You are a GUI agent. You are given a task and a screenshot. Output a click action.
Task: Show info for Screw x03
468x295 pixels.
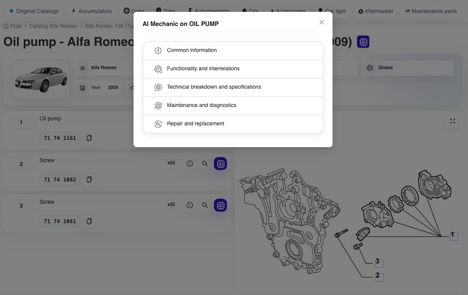click(x=190, y=164)
